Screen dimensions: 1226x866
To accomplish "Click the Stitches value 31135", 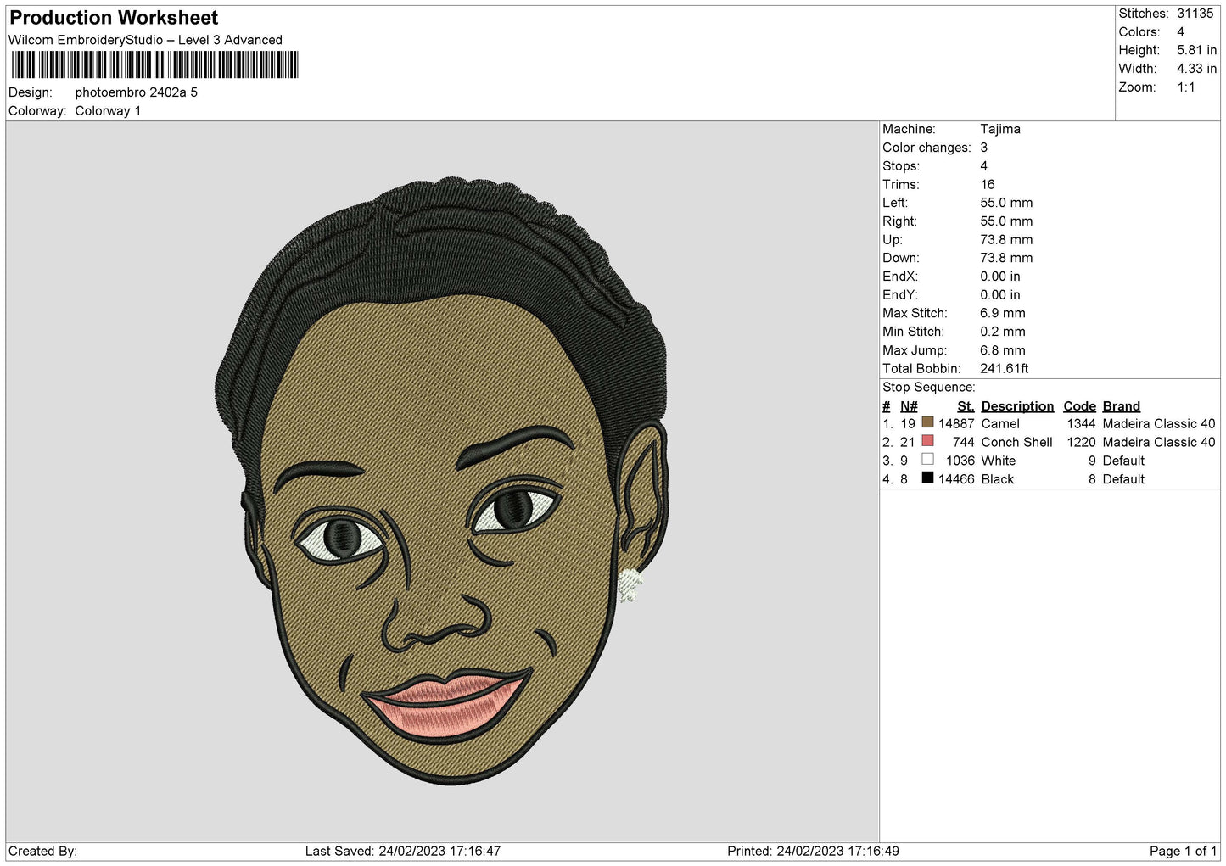I will (1195, 14).
